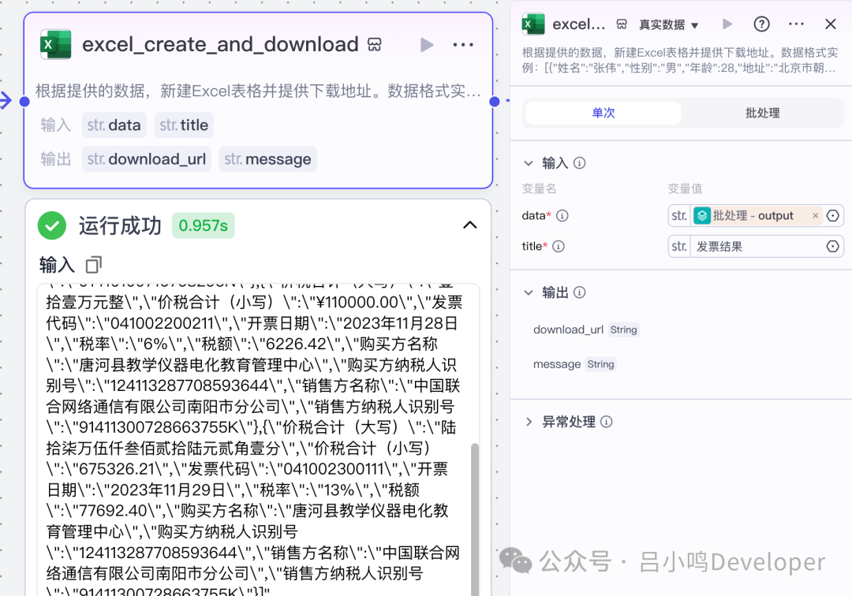The height and width of the screenshot is (596, 852).
Task: Click the 0.957s run duration badge
Action: pos(204,225)
